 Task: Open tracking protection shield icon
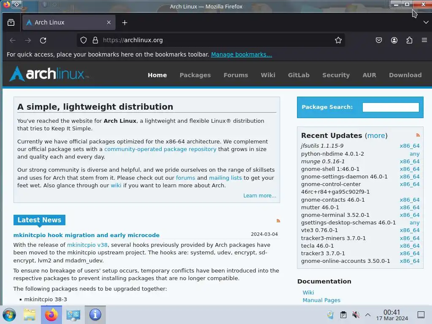84,40
